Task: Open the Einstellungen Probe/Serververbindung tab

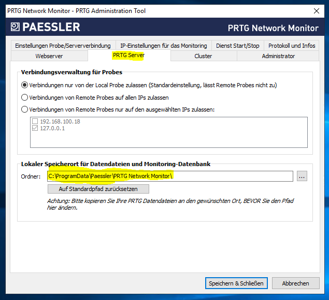Action: pos(63,45)
